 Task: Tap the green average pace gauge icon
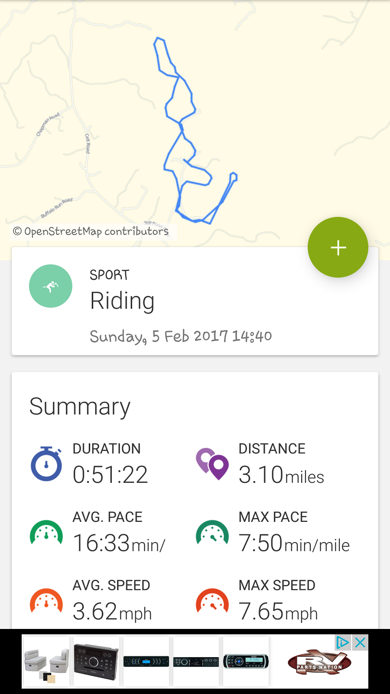pyautogui.click(x=46, y=532)
